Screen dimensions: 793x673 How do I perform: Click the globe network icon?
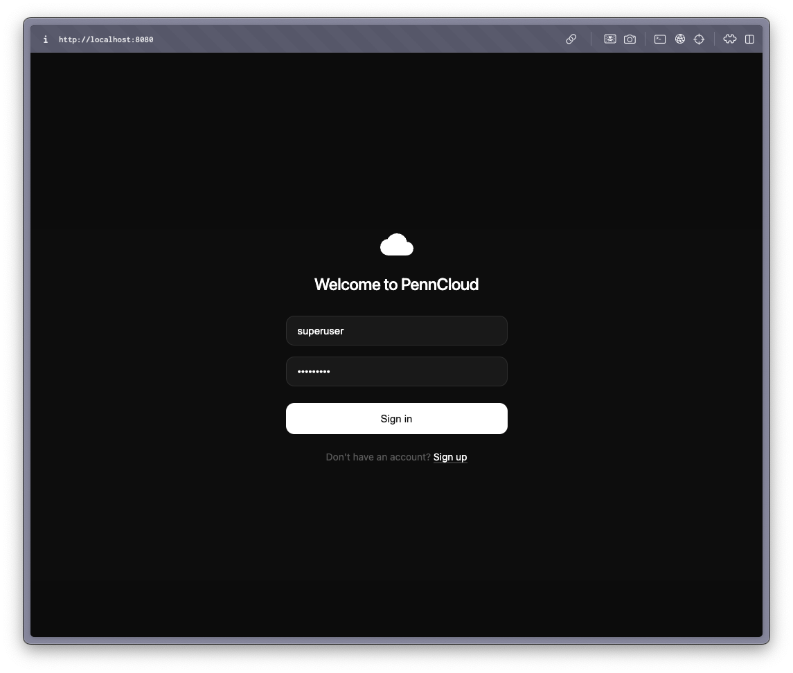click(679, 39)
